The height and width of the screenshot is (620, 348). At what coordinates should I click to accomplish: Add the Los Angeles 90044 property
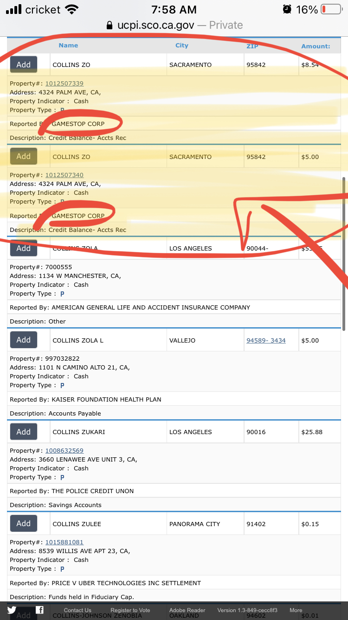click(24, 248)
